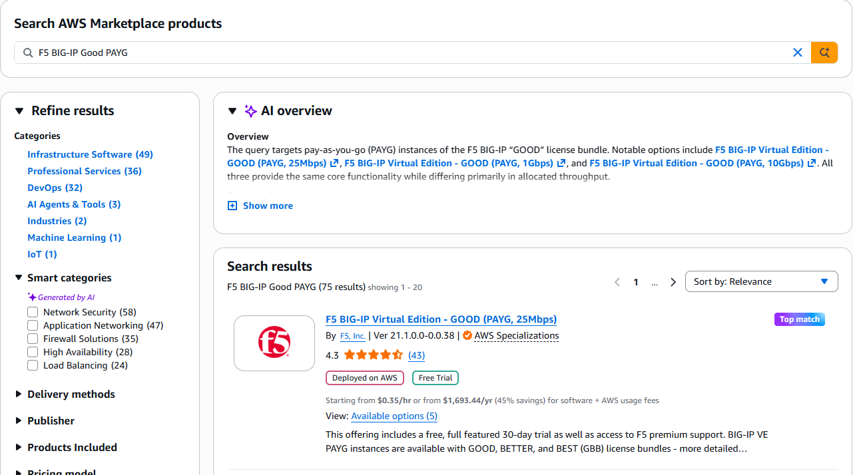Filter by Professional Services category
The image size is (853, 475).
click(85, 171)
